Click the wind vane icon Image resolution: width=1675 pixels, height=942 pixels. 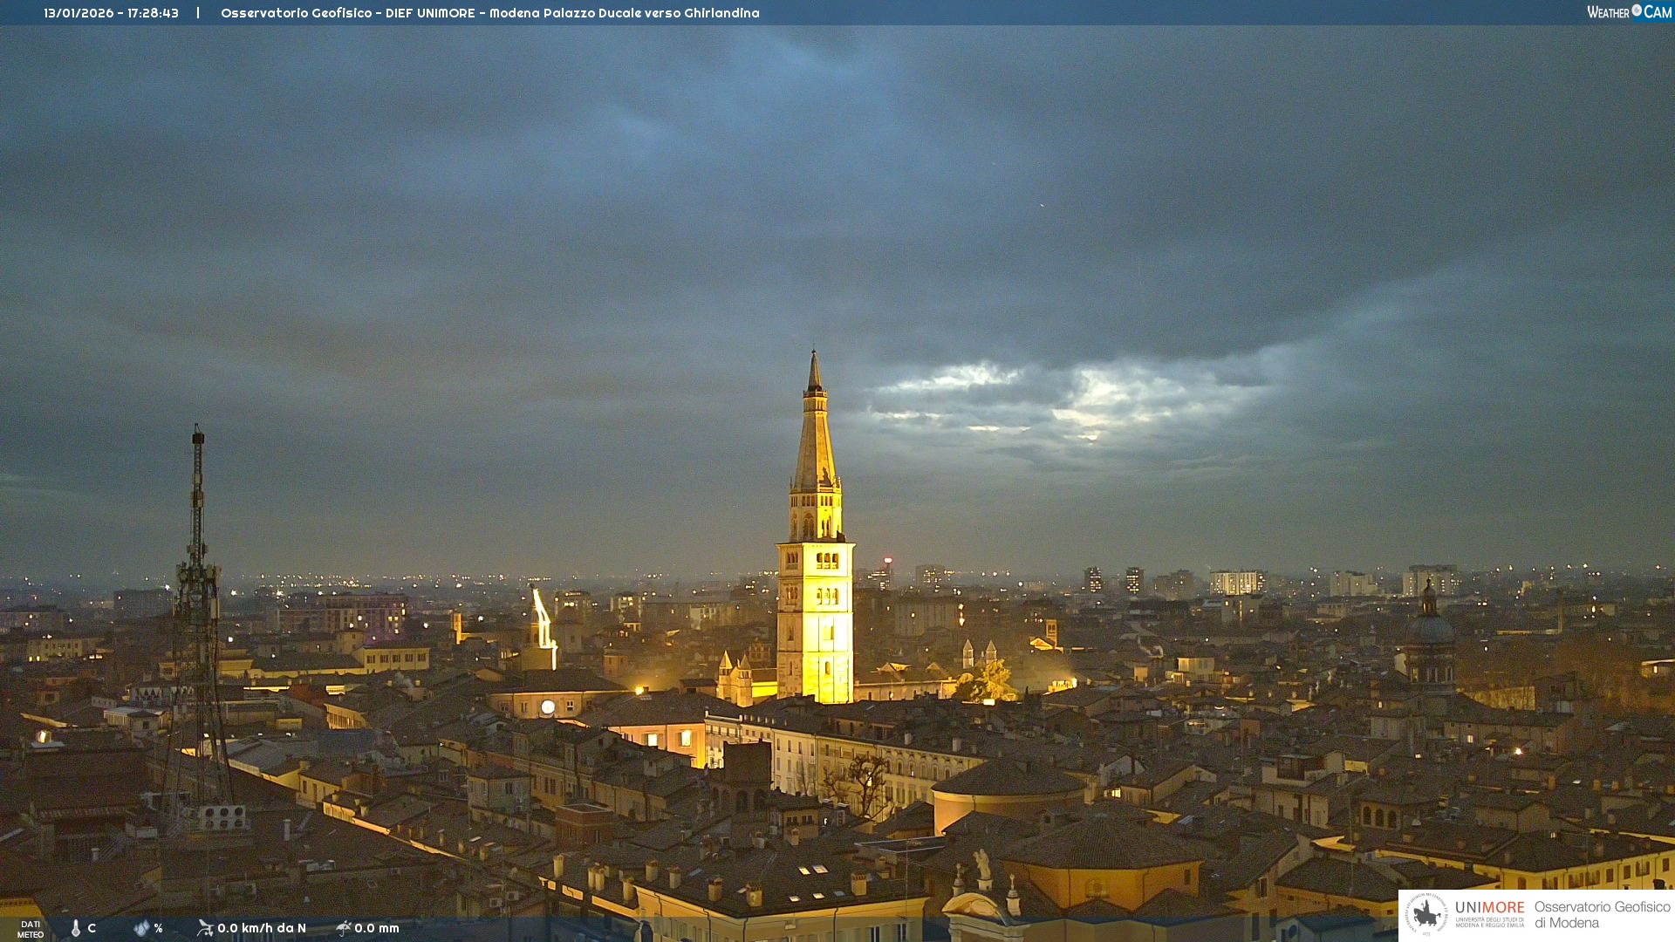pos(205,928)
